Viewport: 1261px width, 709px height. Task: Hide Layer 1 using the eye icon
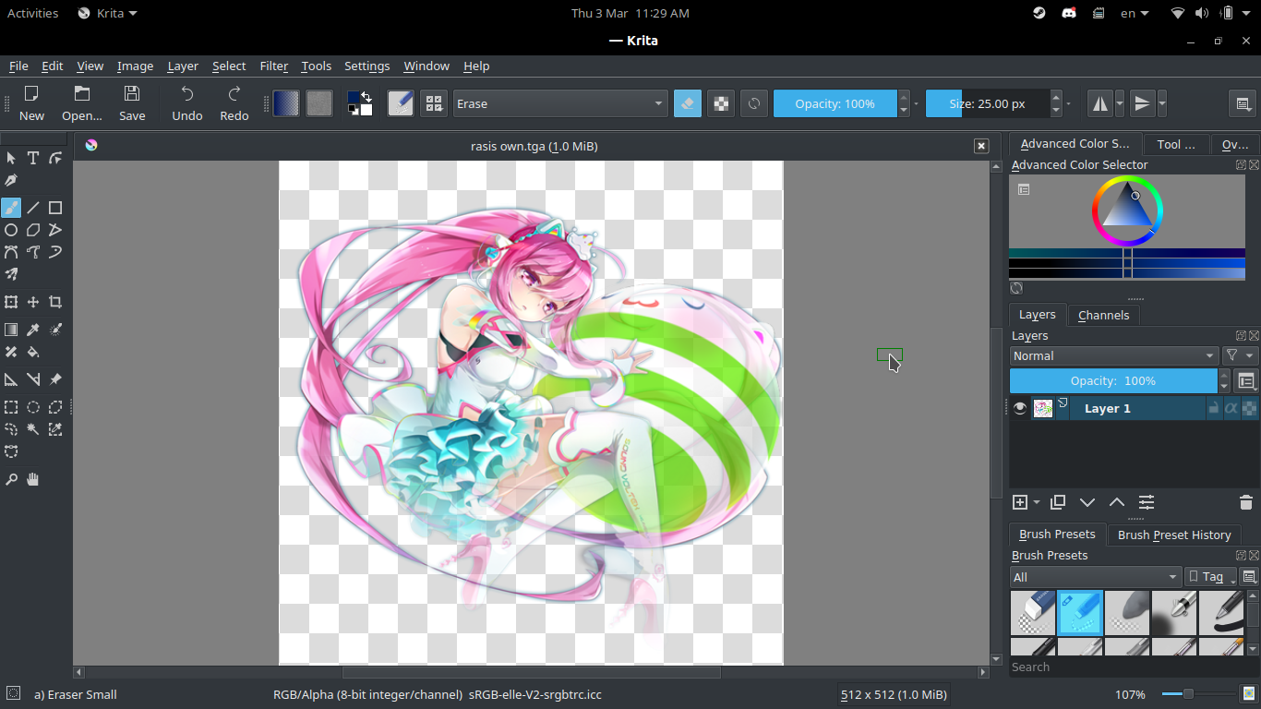(1020, 408)
